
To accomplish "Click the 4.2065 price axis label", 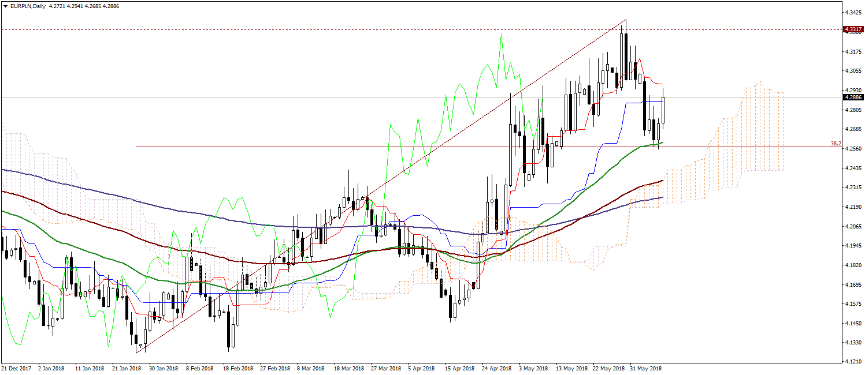I will click(x=853, y=226).
